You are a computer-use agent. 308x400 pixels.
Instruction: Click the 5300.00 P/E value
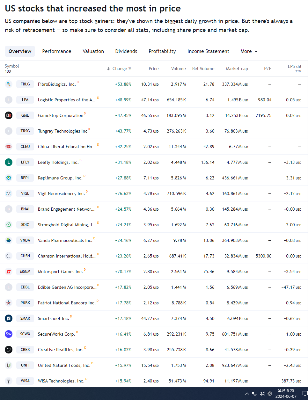[263, 256]
